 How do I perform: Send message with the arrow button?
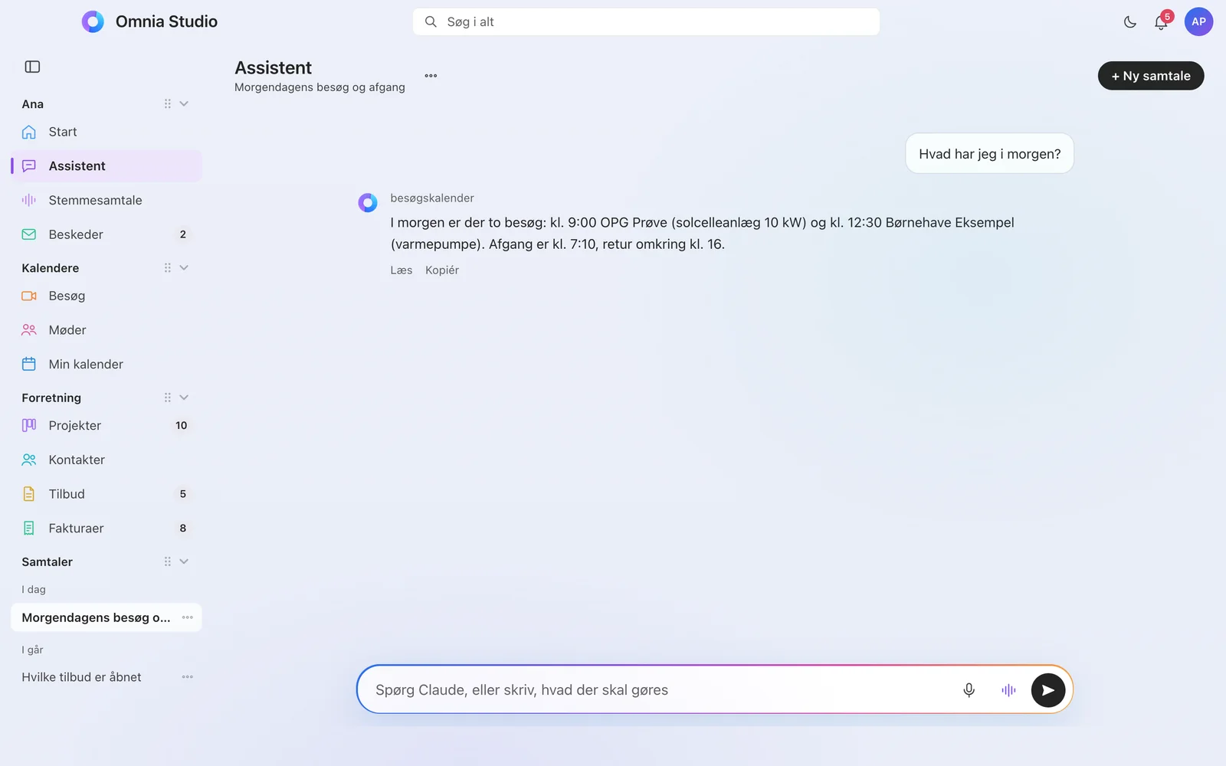pos(1048,690)
